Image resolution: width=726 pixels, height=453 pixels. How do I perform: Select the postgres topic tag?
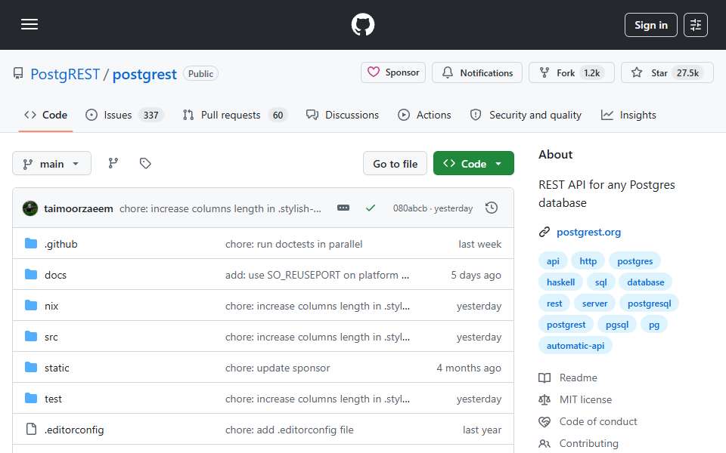[x=634, y=261]
